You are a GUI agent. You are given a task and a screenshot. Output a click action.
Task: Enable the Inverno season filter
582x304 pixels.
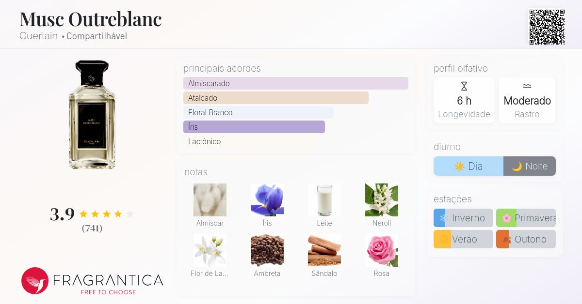[x=463, y=218]
